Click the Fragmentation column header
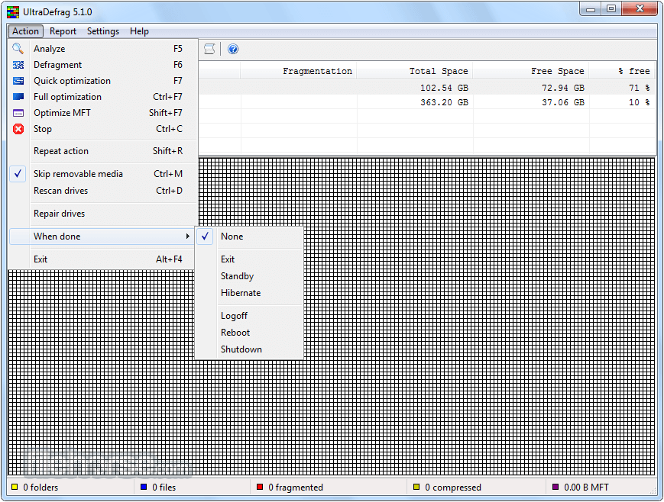The image size is (664, 502). pyautogui.click(x=299, y=71)
